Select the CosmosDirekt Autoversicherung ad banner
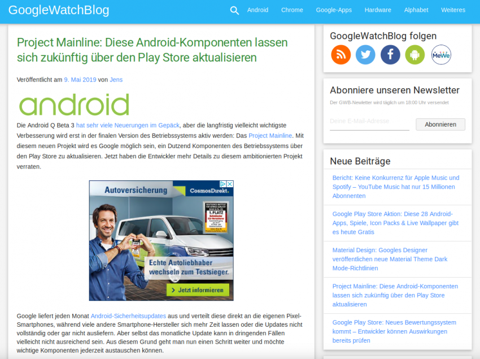The height and width of the screenshot is (359, 480). 162,240
